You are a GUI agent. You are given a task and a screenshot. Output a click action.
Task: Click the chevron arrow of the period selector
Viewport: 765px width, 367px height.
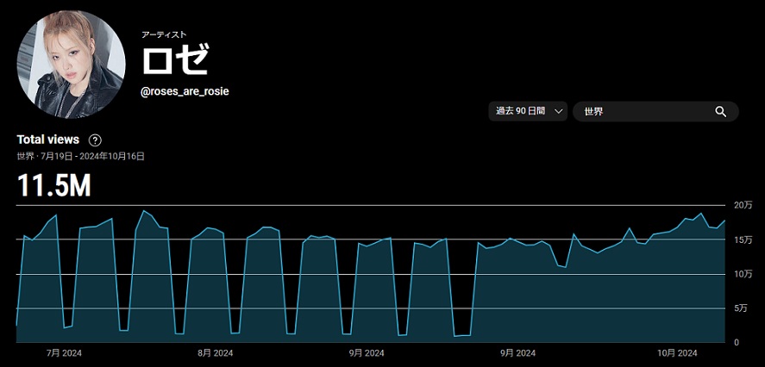559,112
